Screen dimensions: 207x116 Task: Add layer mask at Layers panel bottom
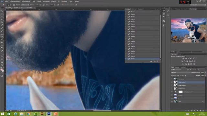pos(191,111)
